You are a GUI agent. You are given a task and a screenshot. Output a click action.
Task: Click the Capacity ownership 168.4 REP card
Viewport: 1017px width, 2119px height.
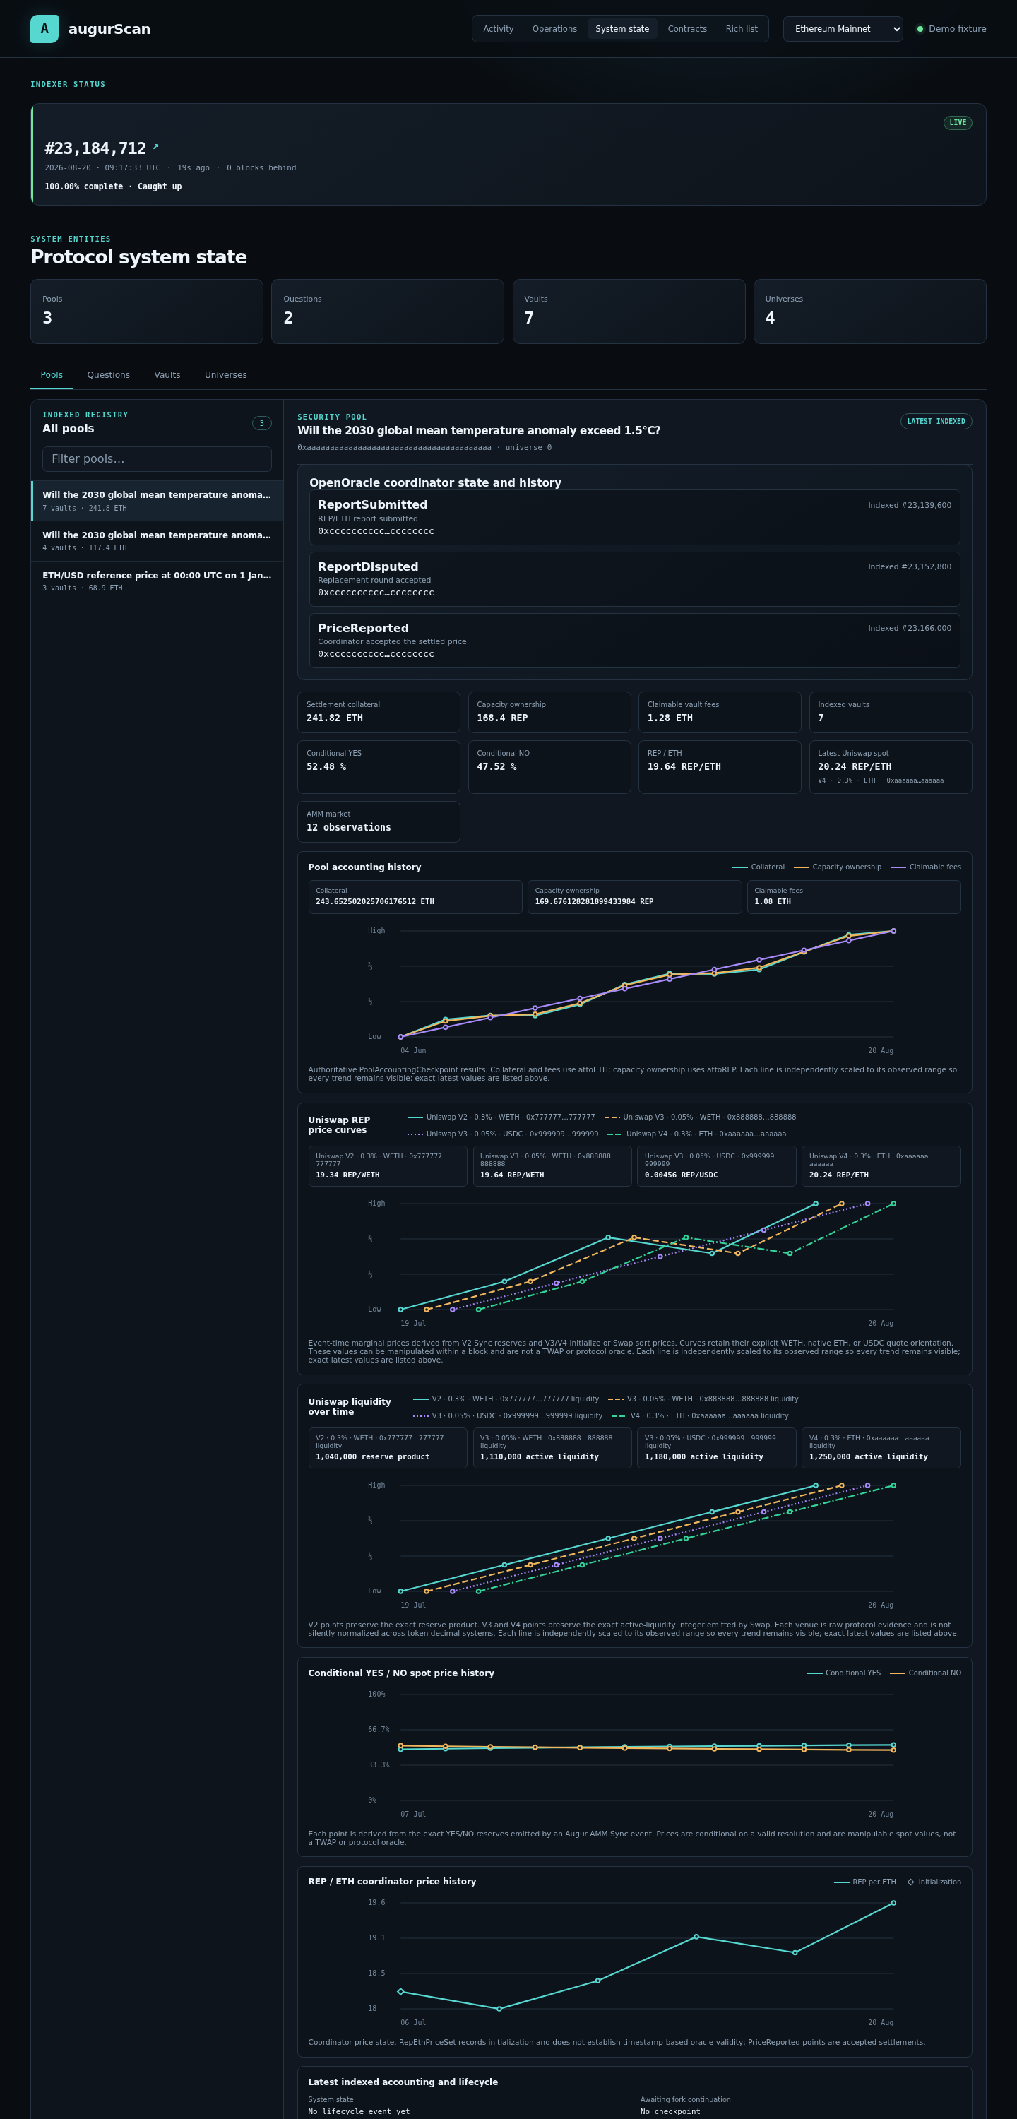[x=549, y=713]
